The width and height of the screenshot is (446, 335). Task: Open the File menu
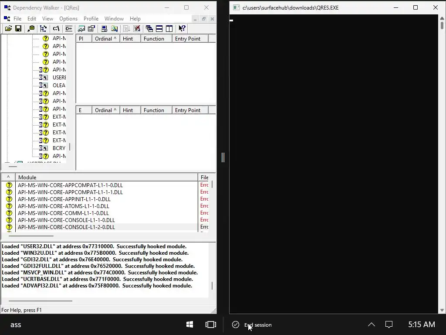point(17,18)
